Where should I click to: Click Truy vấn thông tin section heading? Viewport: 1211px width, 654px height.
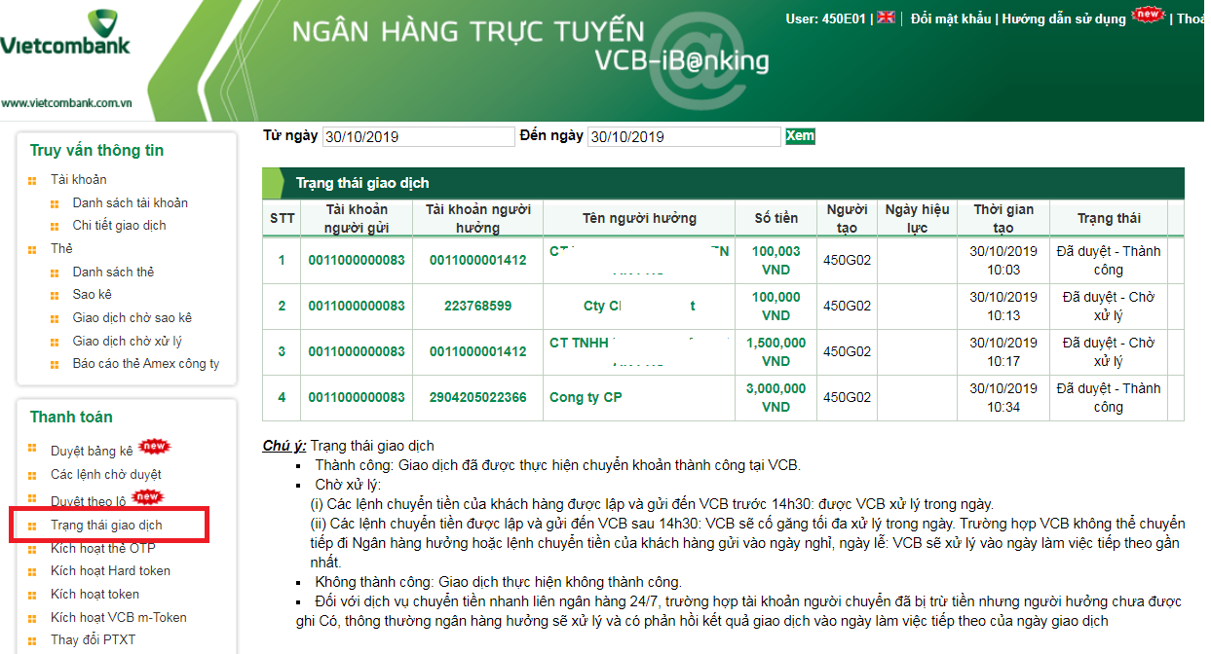coord(96,151)
